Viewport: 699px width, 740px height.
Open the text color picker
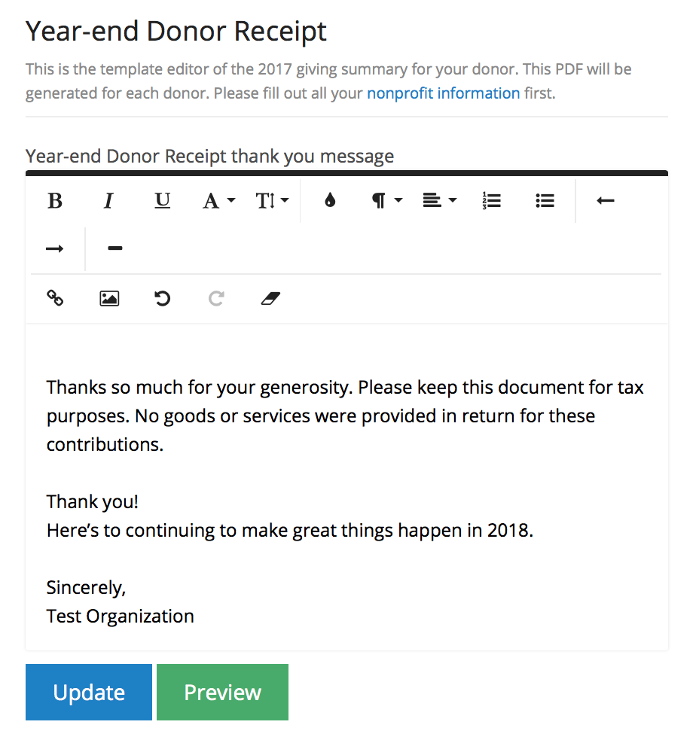[x=330, y=201]
